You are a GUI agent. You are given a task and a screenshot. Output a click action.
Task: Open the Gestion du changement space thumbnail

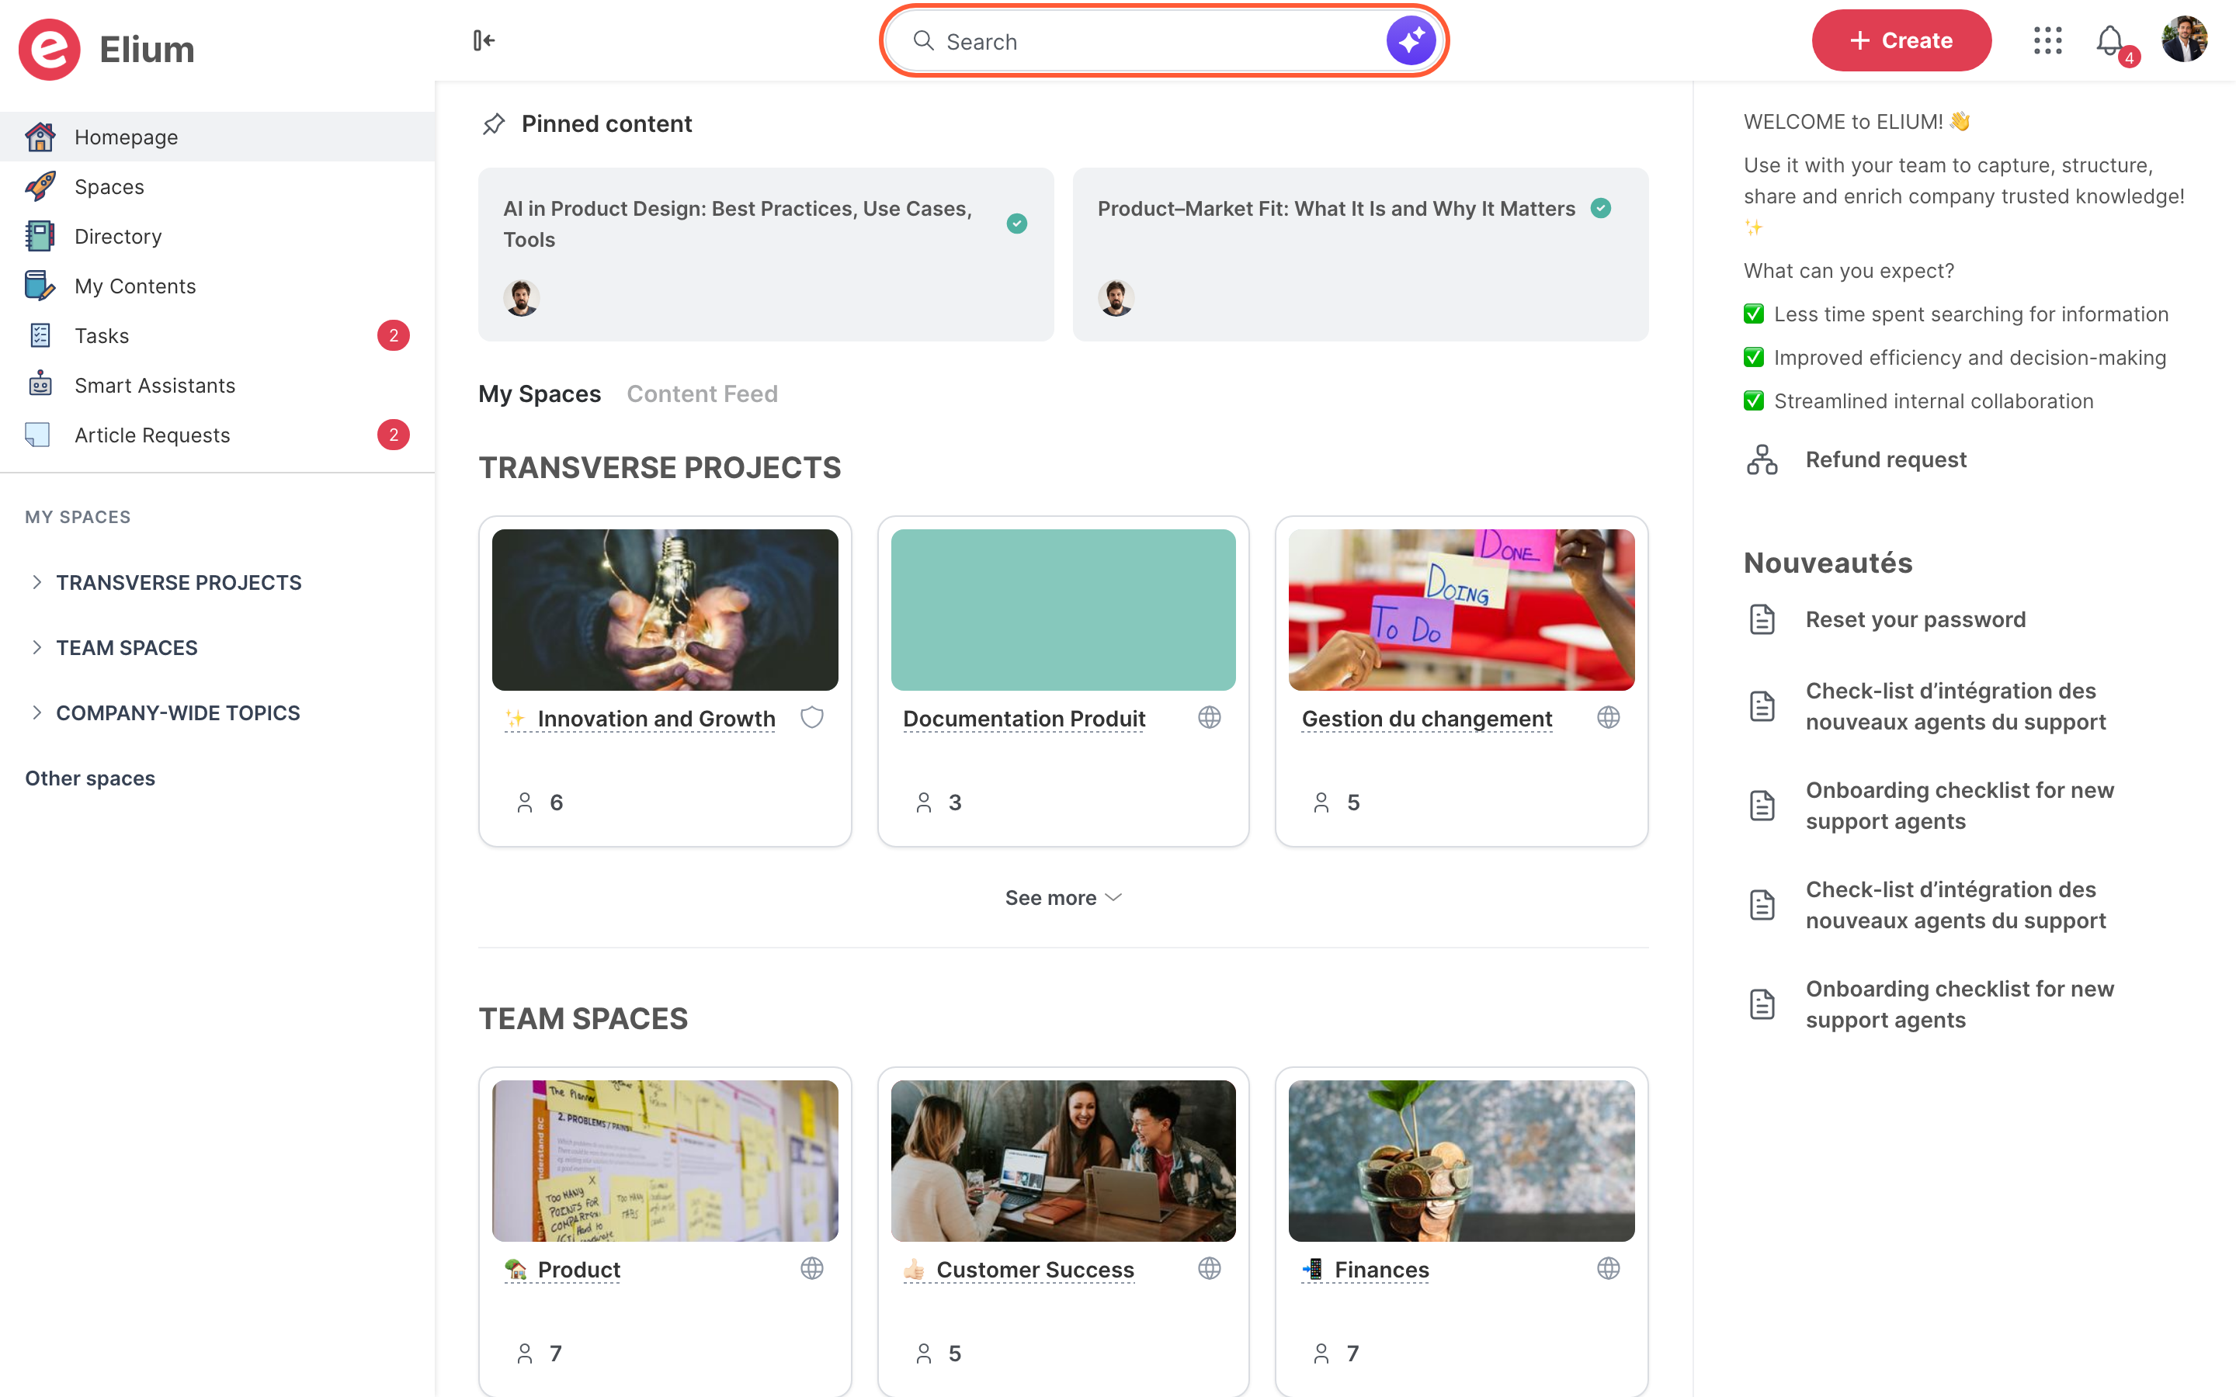[1462, 610]
